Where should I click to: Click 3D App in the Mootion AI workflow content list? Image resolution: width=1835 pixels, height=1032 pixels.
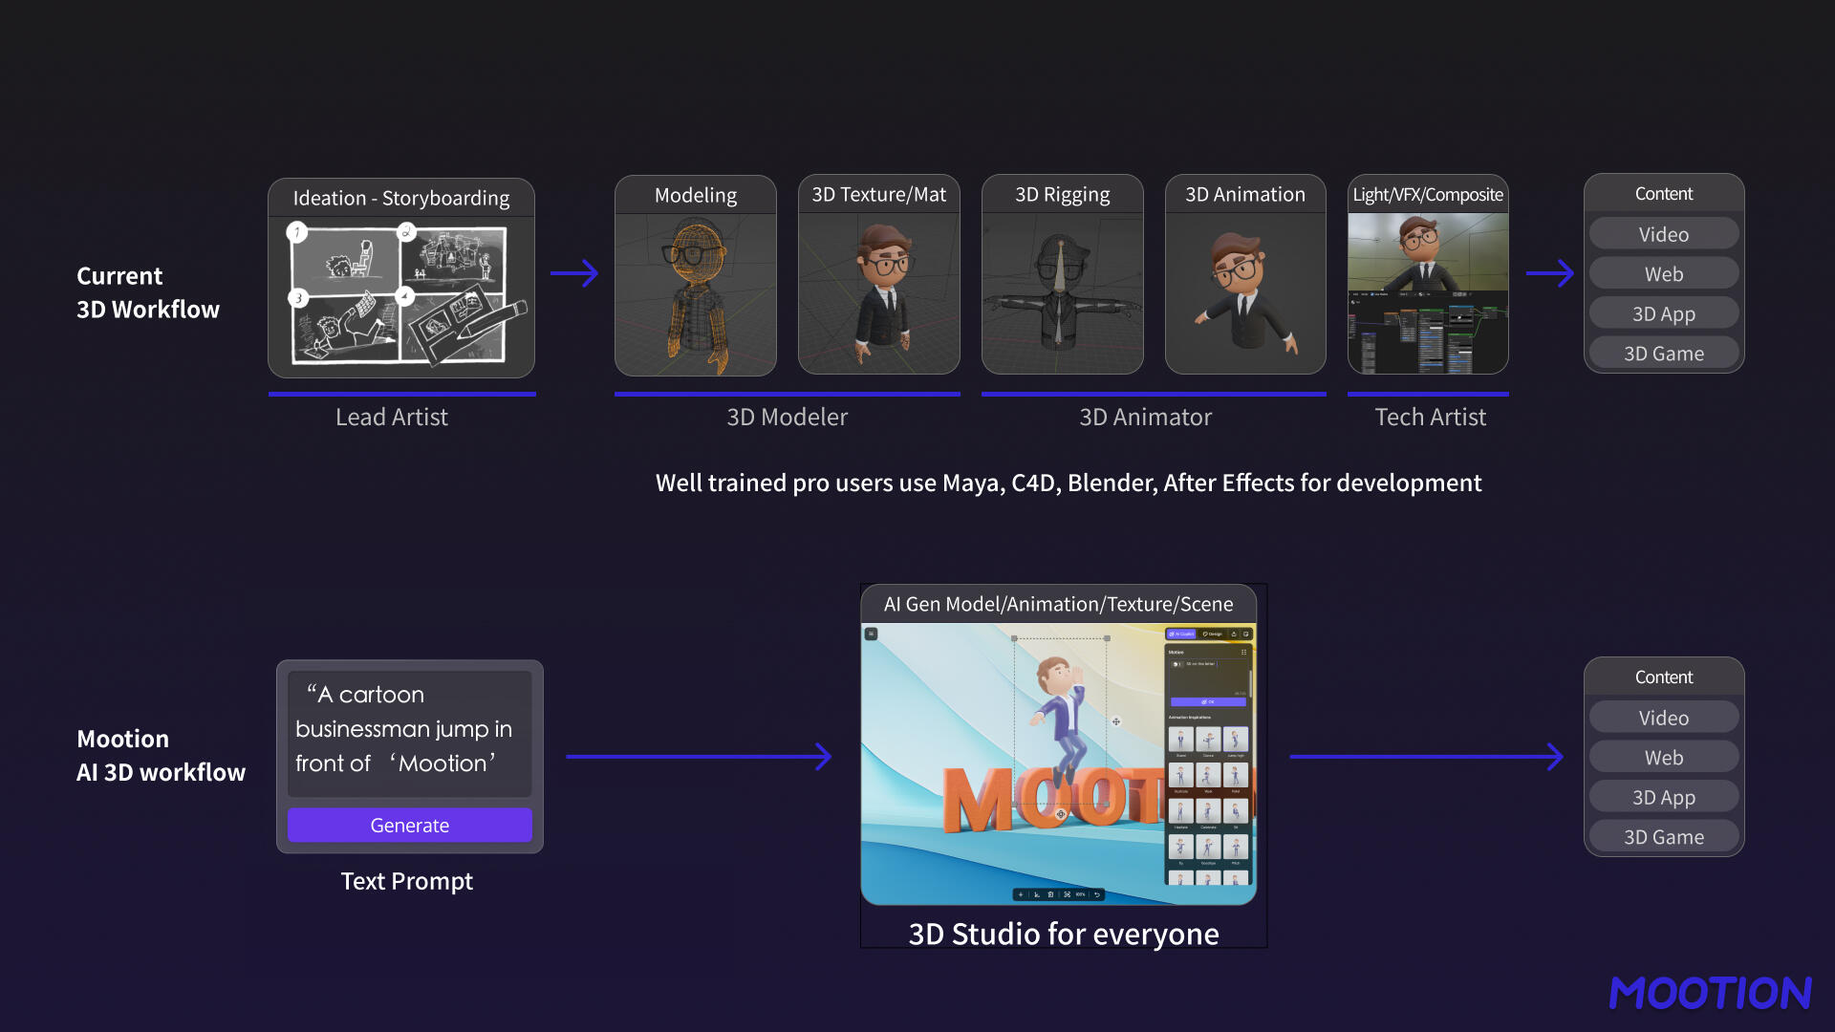point(1664,797)
